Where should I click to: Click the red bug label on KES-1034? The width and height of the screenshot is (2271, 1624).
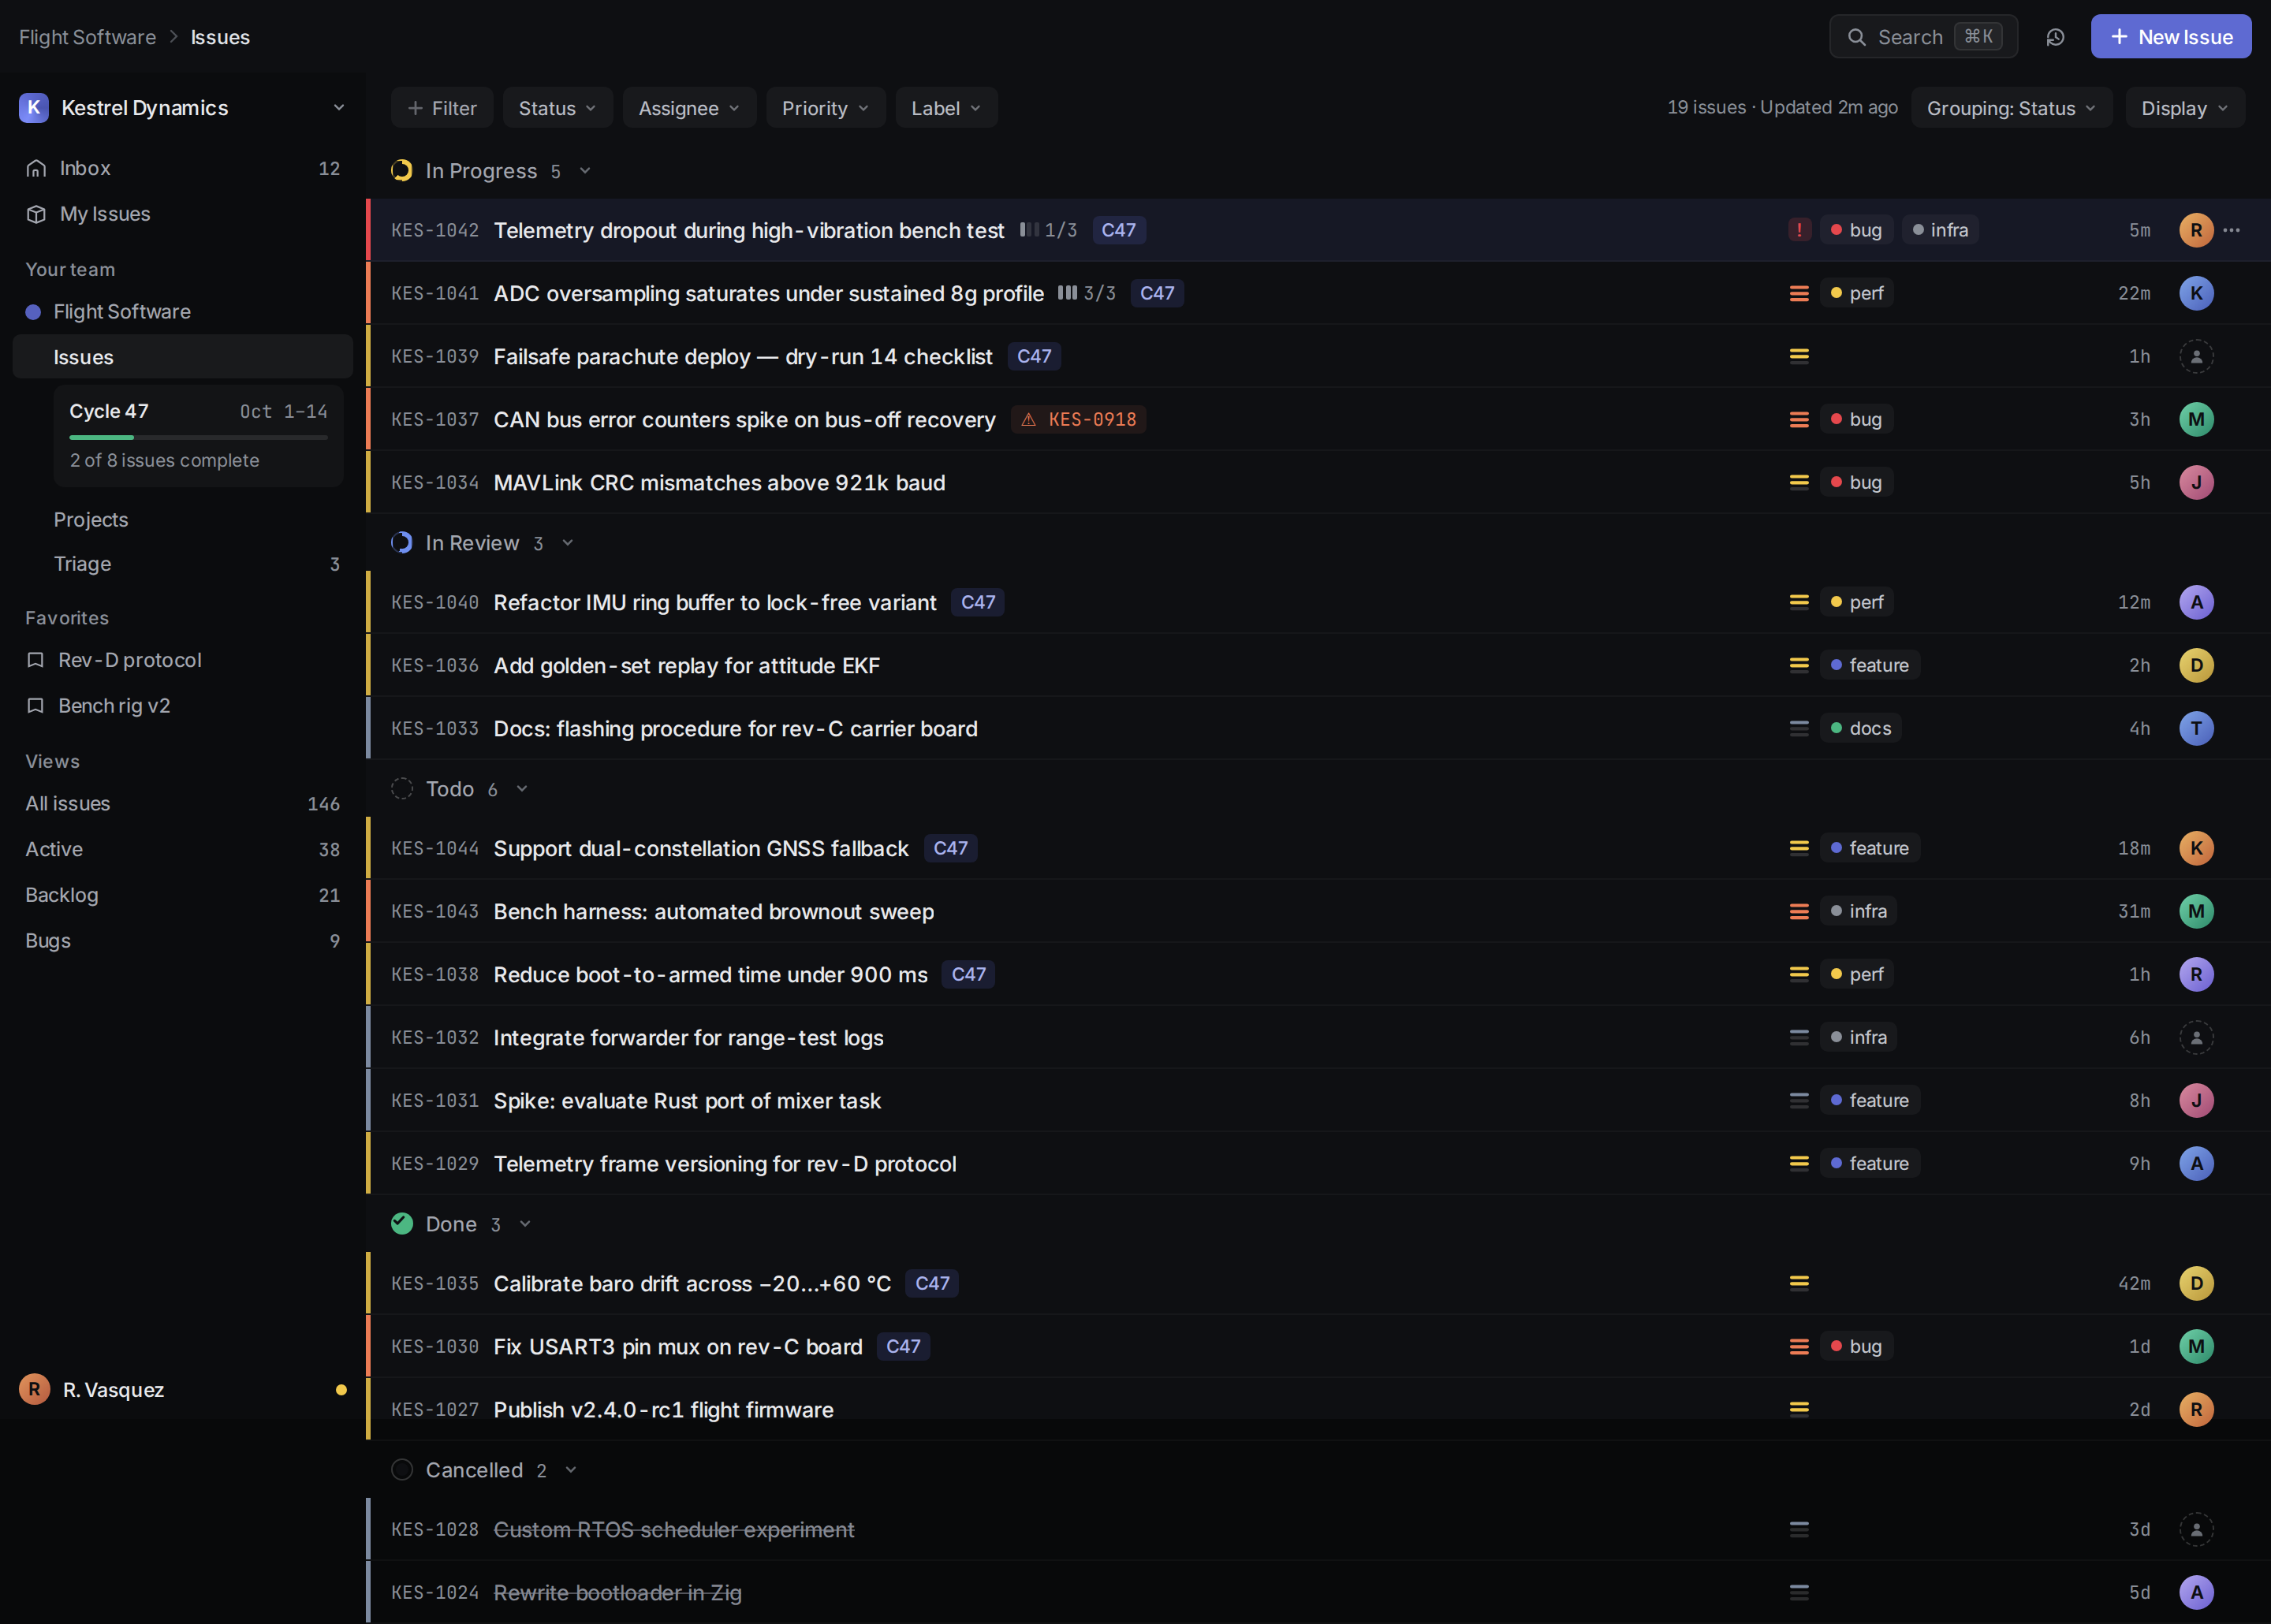[x=1856, y=482]
